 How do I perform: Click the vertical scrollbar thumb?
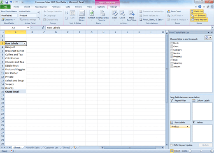click(167, 69)
